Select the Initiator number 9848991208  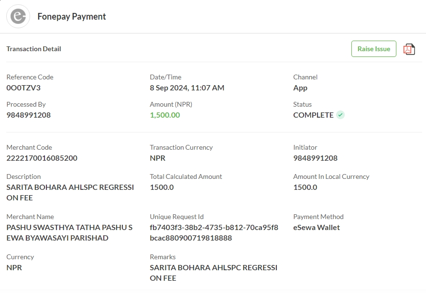coord(316,158)
